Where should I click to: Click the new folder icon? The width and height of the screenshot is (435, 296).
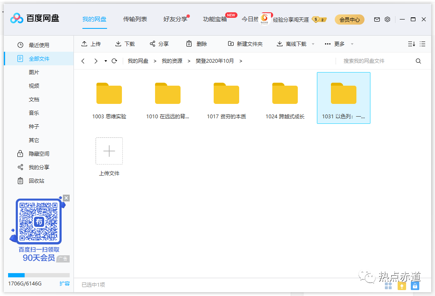click(x=231, y=44)
